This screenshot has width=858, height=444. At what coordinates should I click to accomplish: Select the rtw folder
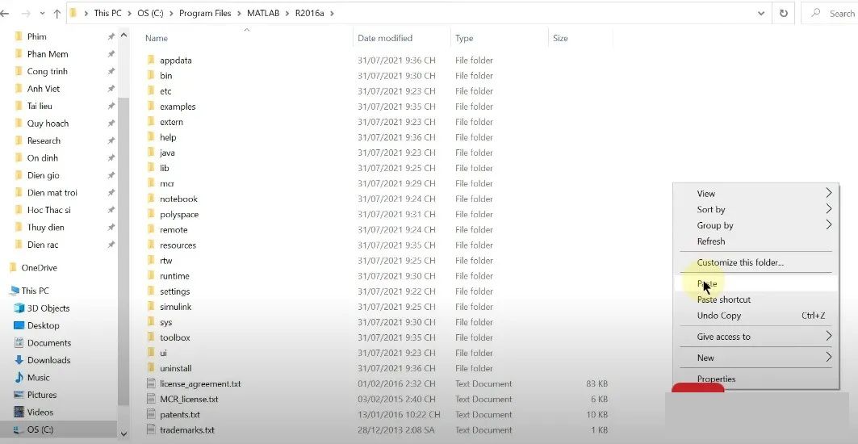coord(165,260)
